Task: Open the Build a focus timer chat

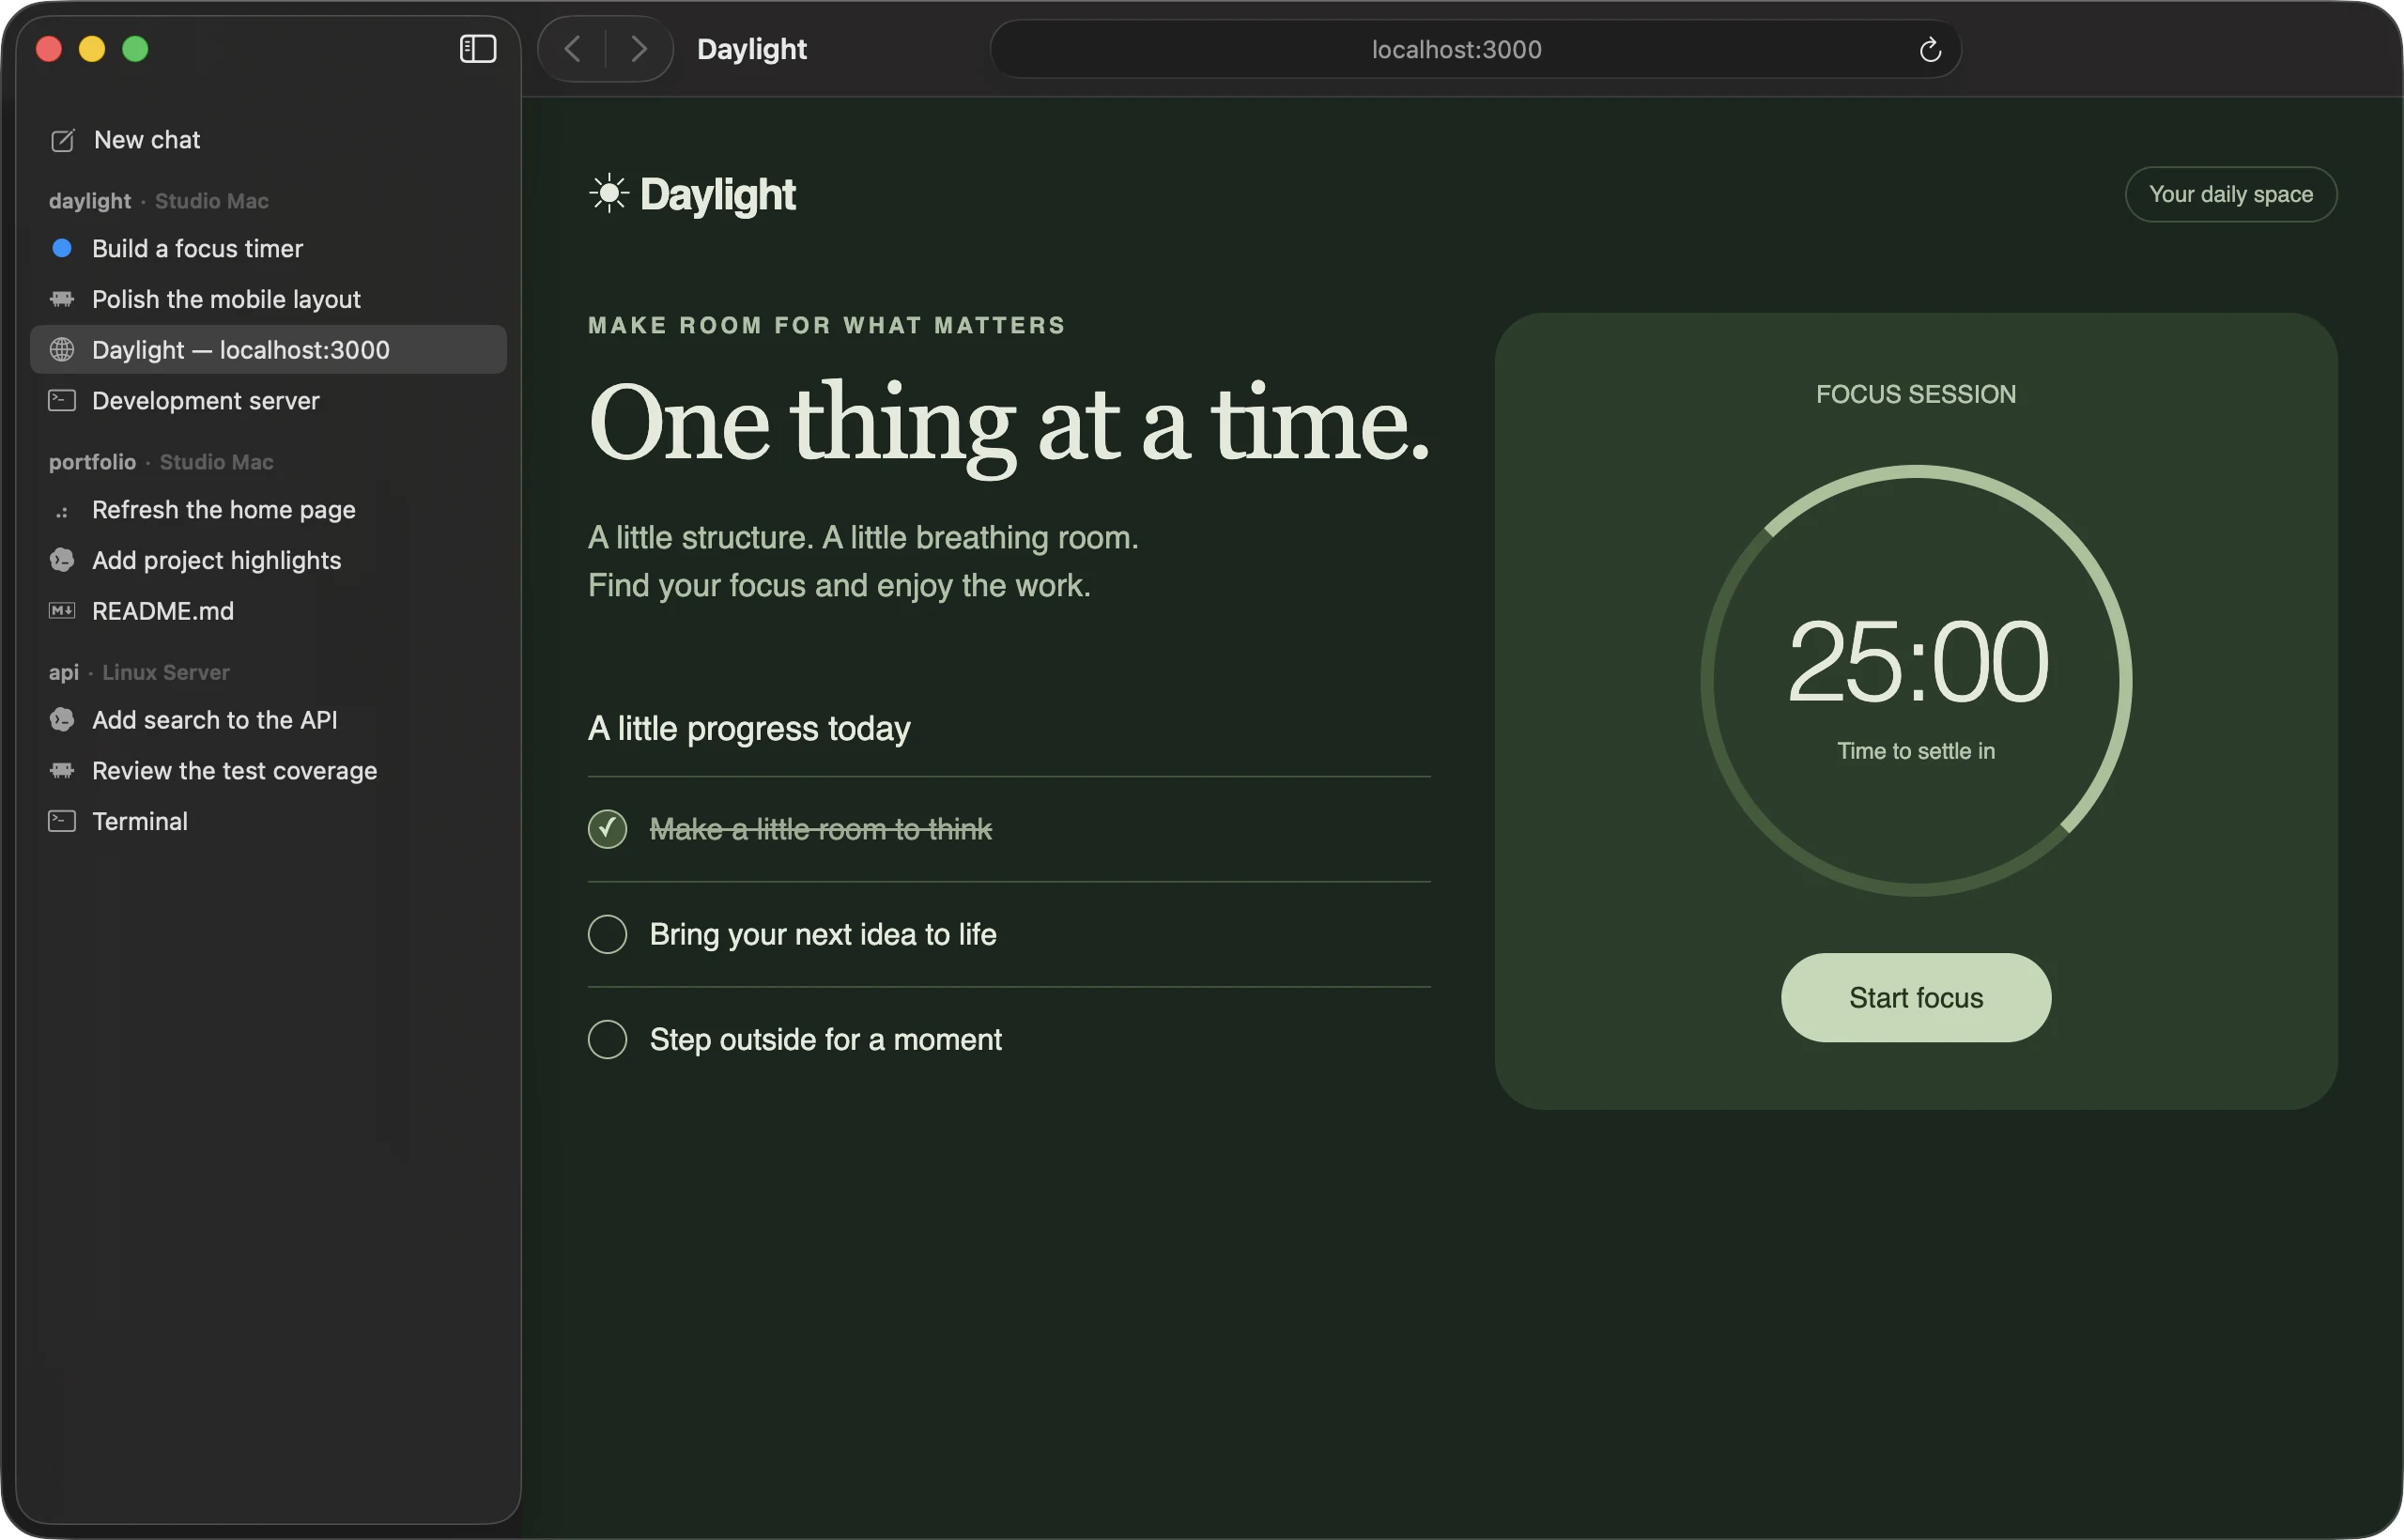Action: tap(268, 248)
